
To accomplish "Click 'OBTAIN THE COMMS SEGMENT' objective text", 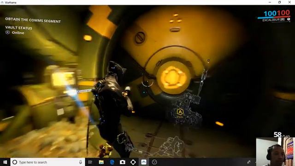I will tap(33, 20).
